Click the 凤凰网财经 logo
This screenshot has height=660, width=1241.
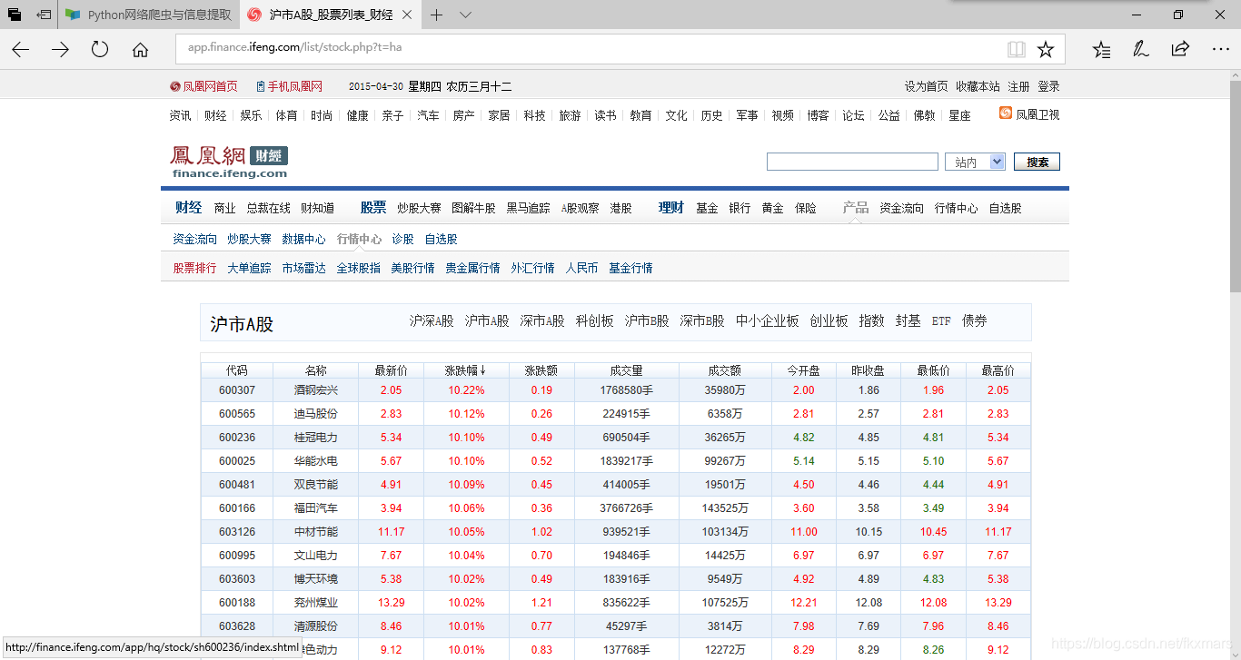(x=229, y=161)
